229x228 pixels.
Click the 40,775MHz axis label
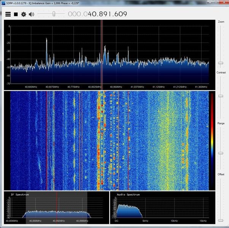click(73, 87)
